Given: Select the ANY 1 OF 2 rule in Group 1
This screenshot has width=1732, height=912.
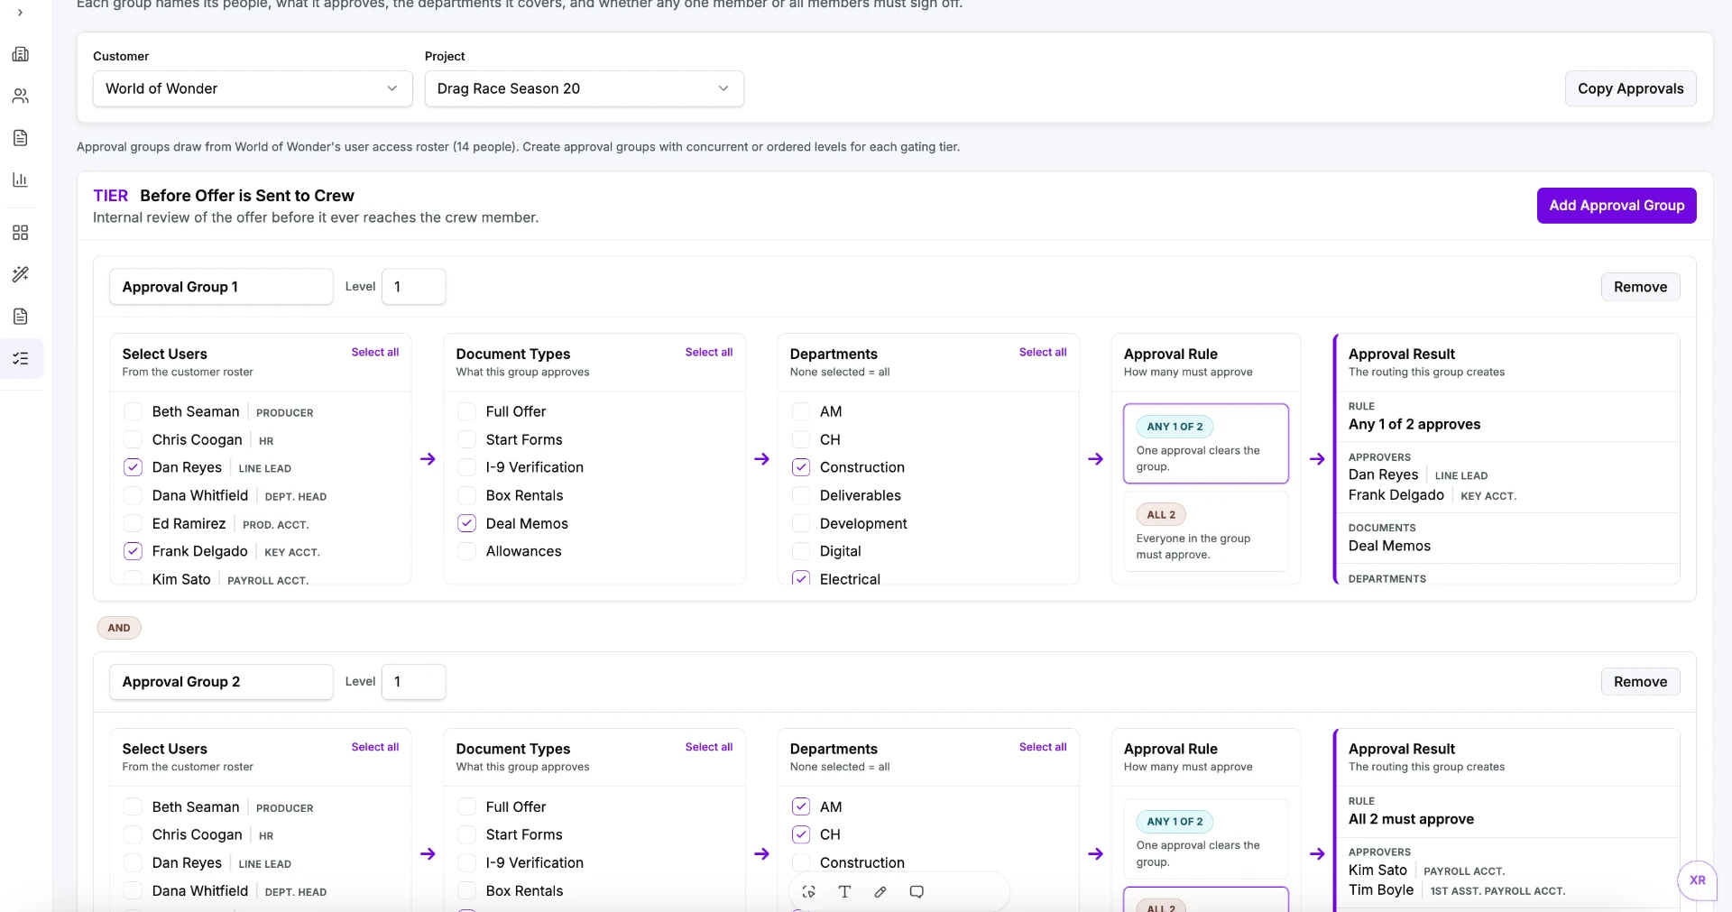Looking at the screenshot, I should click(1205, 444).
